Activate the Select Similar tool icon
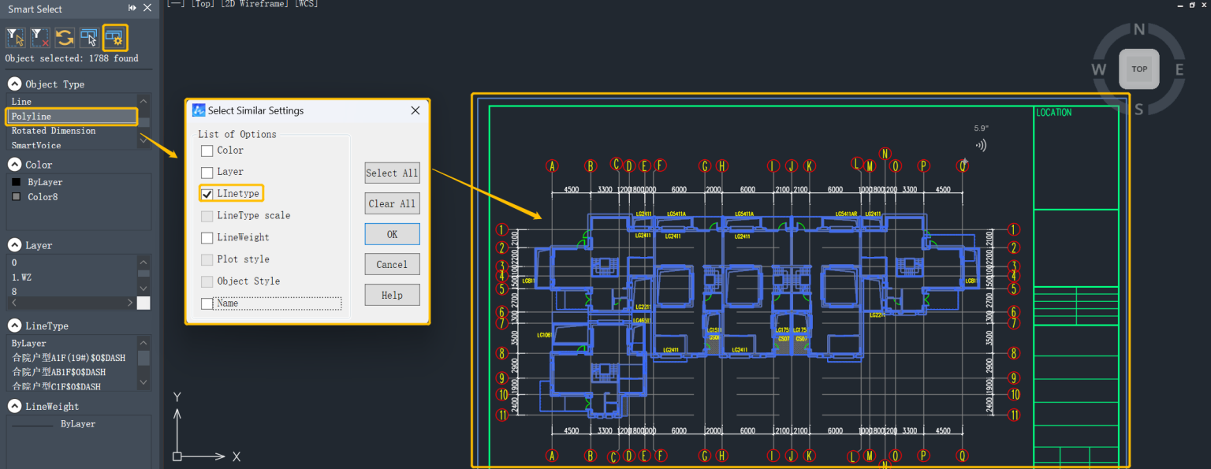This screenshot has width=1211, height=469. coord(88,37)
